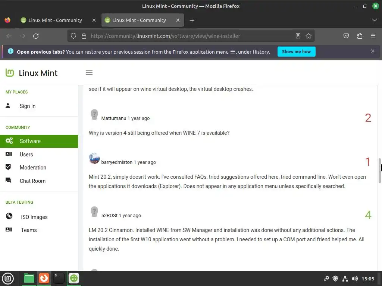Select Software in the sidebar

(x=39, y=141)
